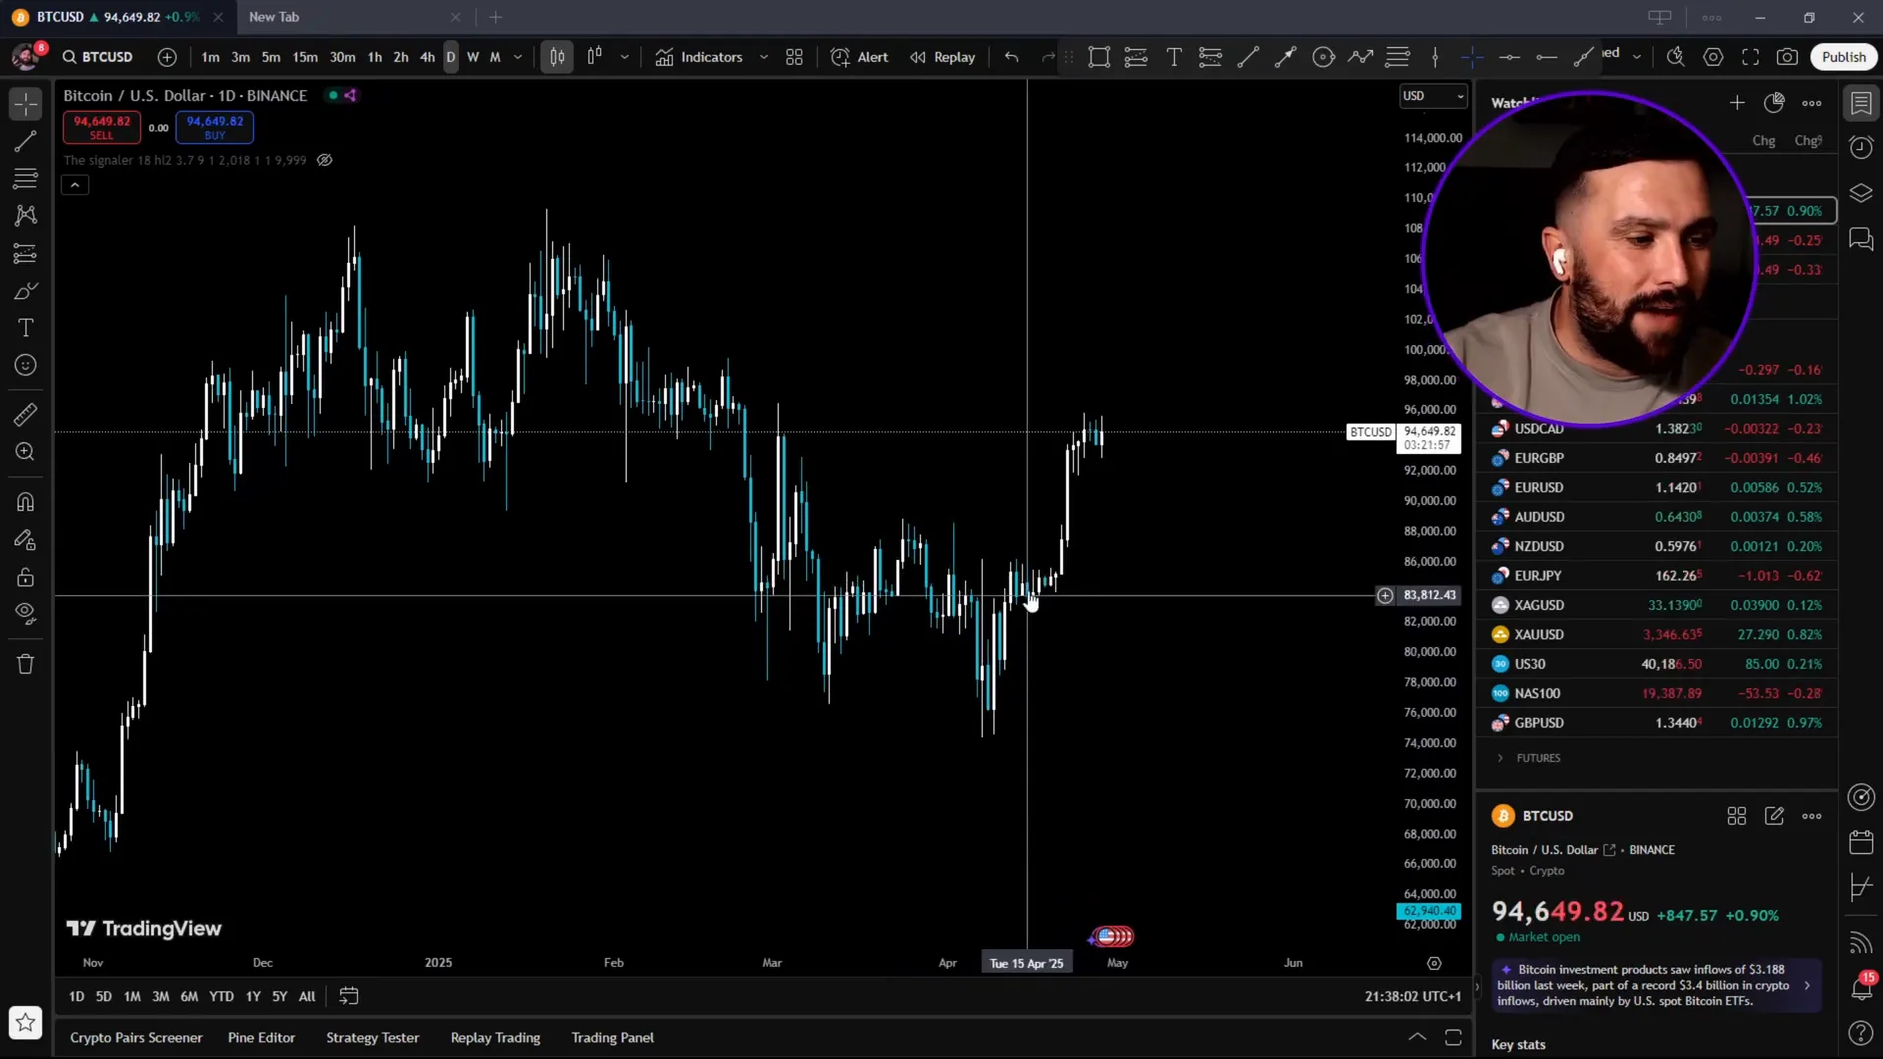Take a chart snapshot with camera icon

point(1788,57)
